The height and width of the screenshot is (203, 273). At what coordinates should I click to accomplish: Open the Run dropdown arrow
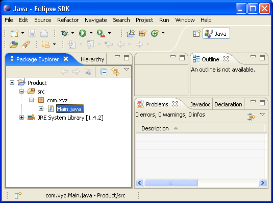[x=91, y=33]
